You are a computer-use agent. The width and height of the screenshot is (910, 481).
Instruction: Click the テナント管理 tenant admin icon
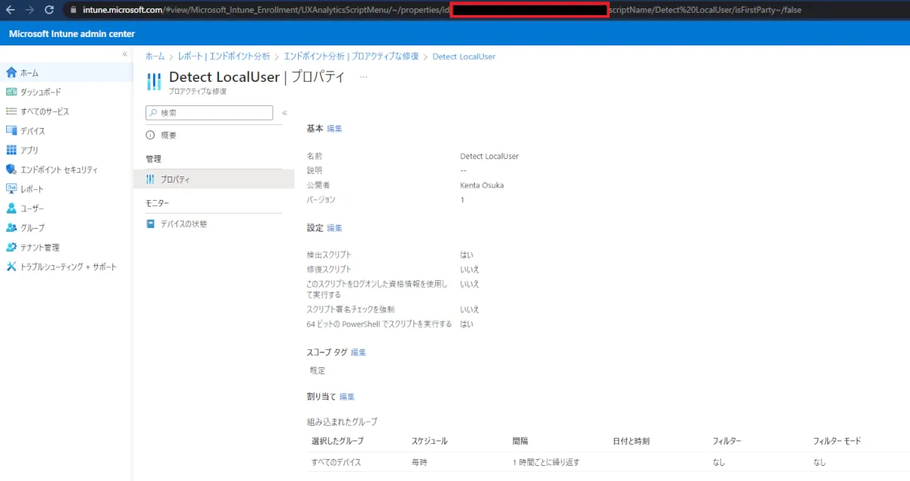pos(11,248)
